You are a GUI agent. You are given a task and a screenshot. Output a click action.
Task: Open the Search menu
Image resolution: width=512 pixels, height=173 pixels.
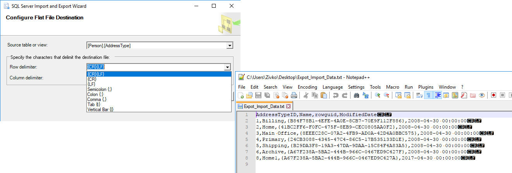click(270, 87)
